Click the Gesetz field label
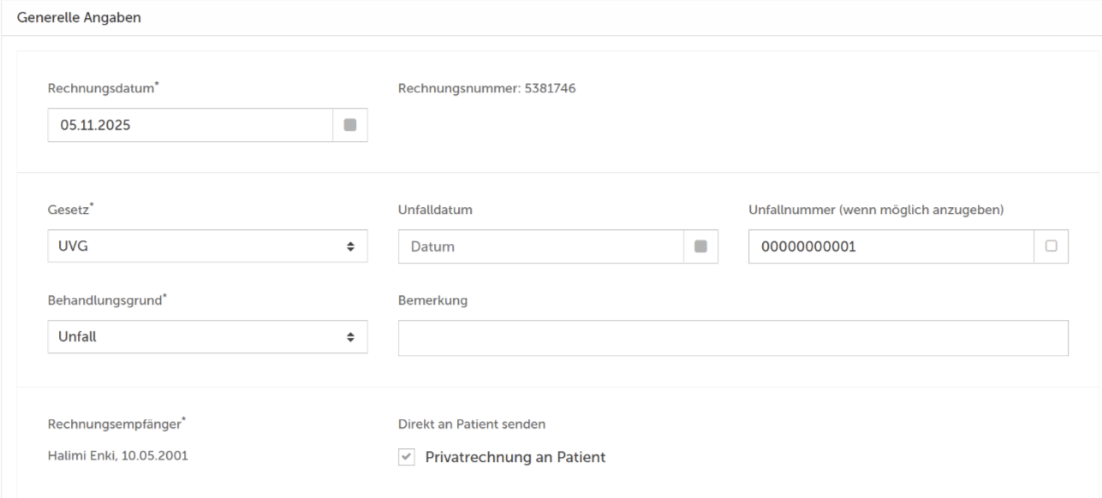Image resolution: width=1102 pixels, height=498 pixels. pyautogui.click(x=69, y=210)
